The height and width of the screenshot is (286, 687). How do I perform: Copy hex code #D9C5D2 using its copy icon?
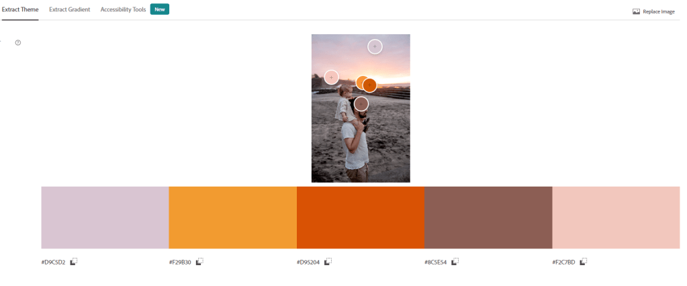pos(74,261)
